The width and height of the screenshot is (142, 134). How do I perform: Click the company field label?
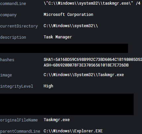point(8,15)
